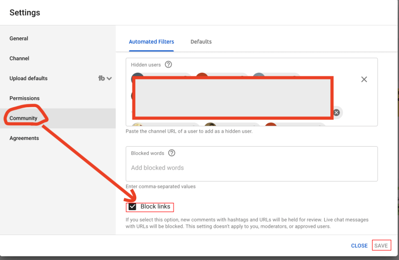Open the General settings section
The image size is (399, 260).
click(19, 38)
